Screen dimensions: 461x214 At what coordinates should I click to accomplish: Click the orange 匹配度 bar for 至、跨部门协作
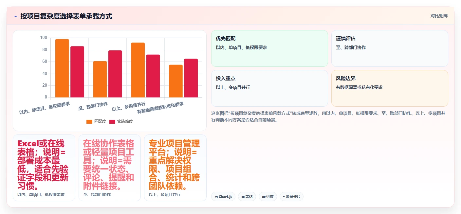click(100, 79)
